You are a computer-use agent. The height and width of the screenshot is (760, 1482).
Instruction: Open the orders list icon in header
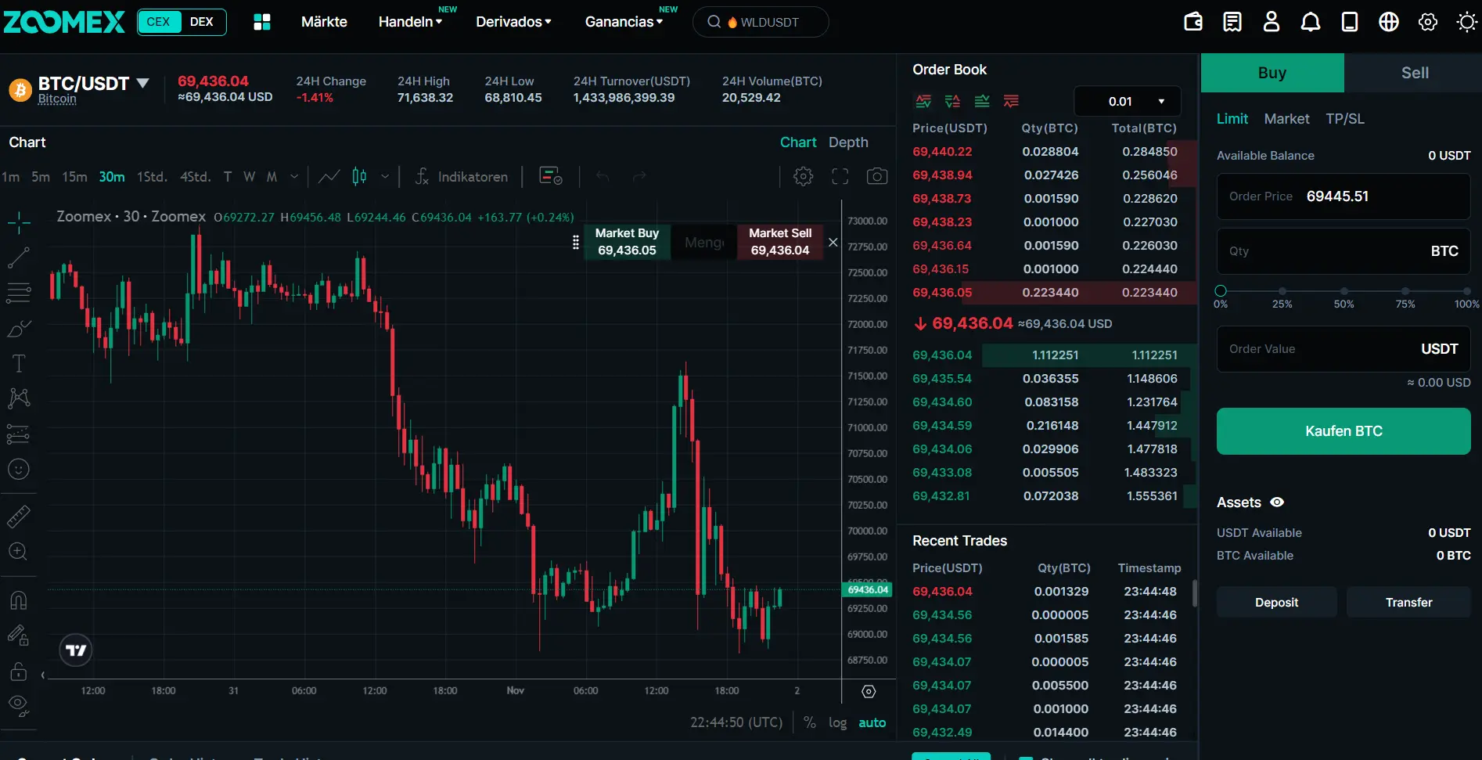(x=1232, y=22)
